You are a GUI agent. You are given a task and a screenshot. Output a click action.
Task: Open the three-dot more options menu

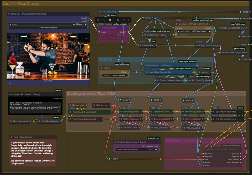pos(129,20)
